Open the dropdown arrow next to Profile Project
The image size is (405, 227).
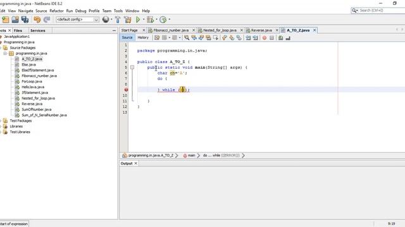pos(170,20)
